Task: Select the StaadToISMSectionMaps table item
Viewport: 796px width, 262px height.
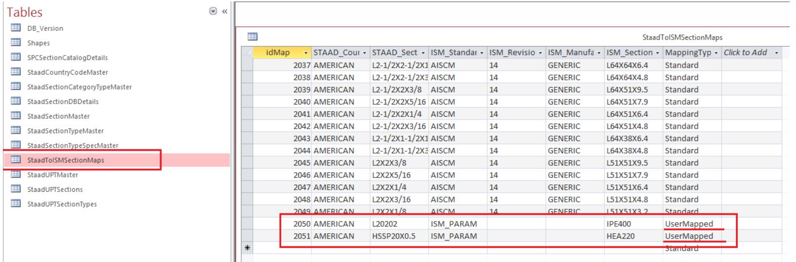Action: [x=65, y=160]
